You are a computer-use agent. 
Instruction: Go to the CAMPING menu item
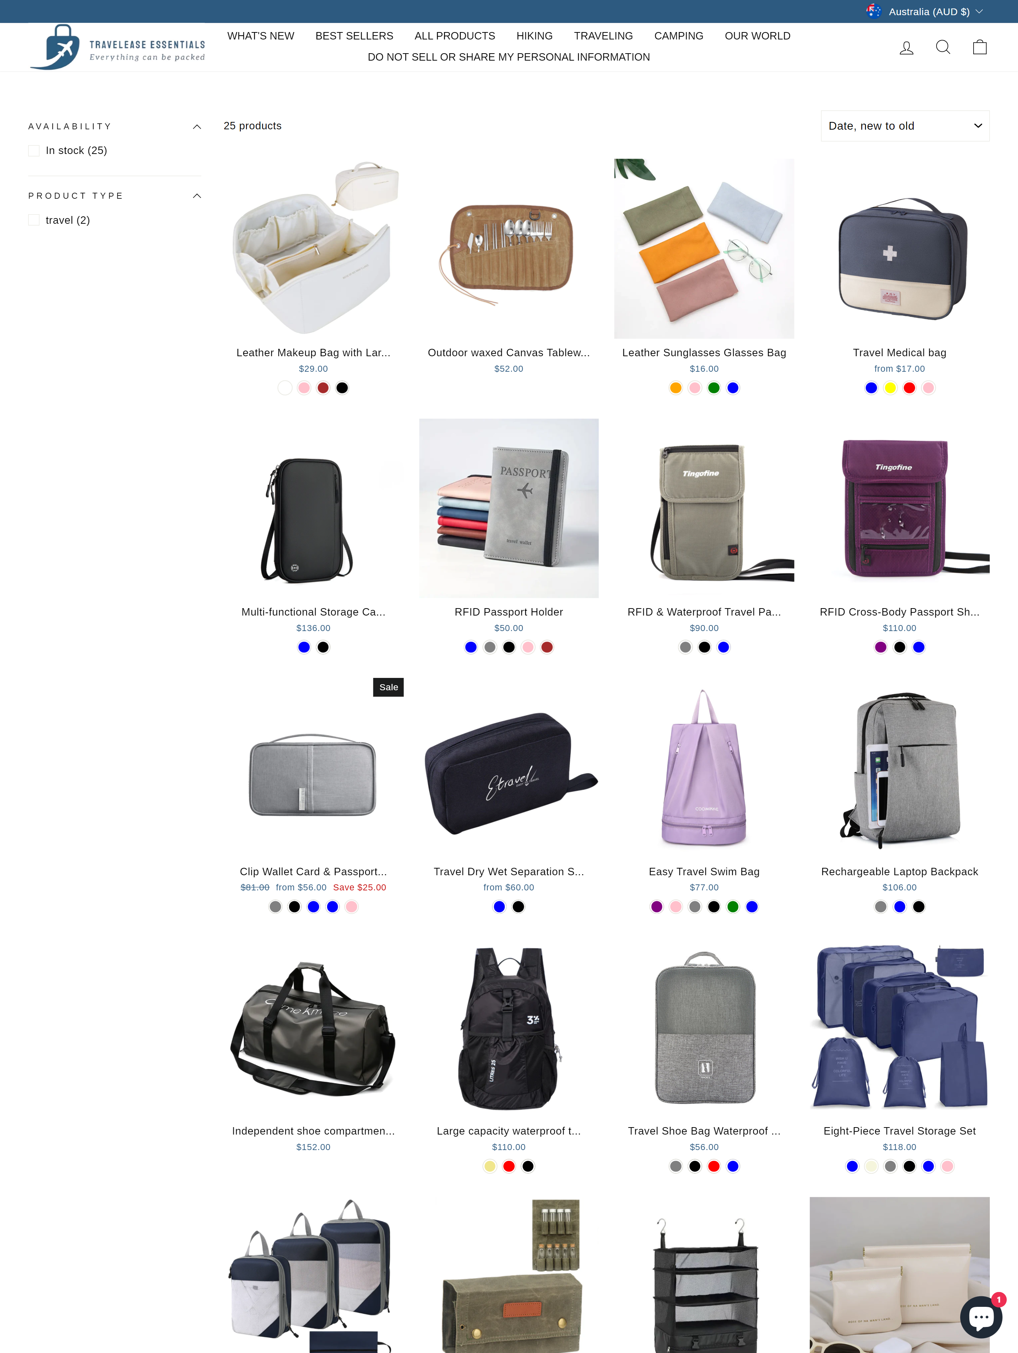pyautogui.click(x=679, y=36)
